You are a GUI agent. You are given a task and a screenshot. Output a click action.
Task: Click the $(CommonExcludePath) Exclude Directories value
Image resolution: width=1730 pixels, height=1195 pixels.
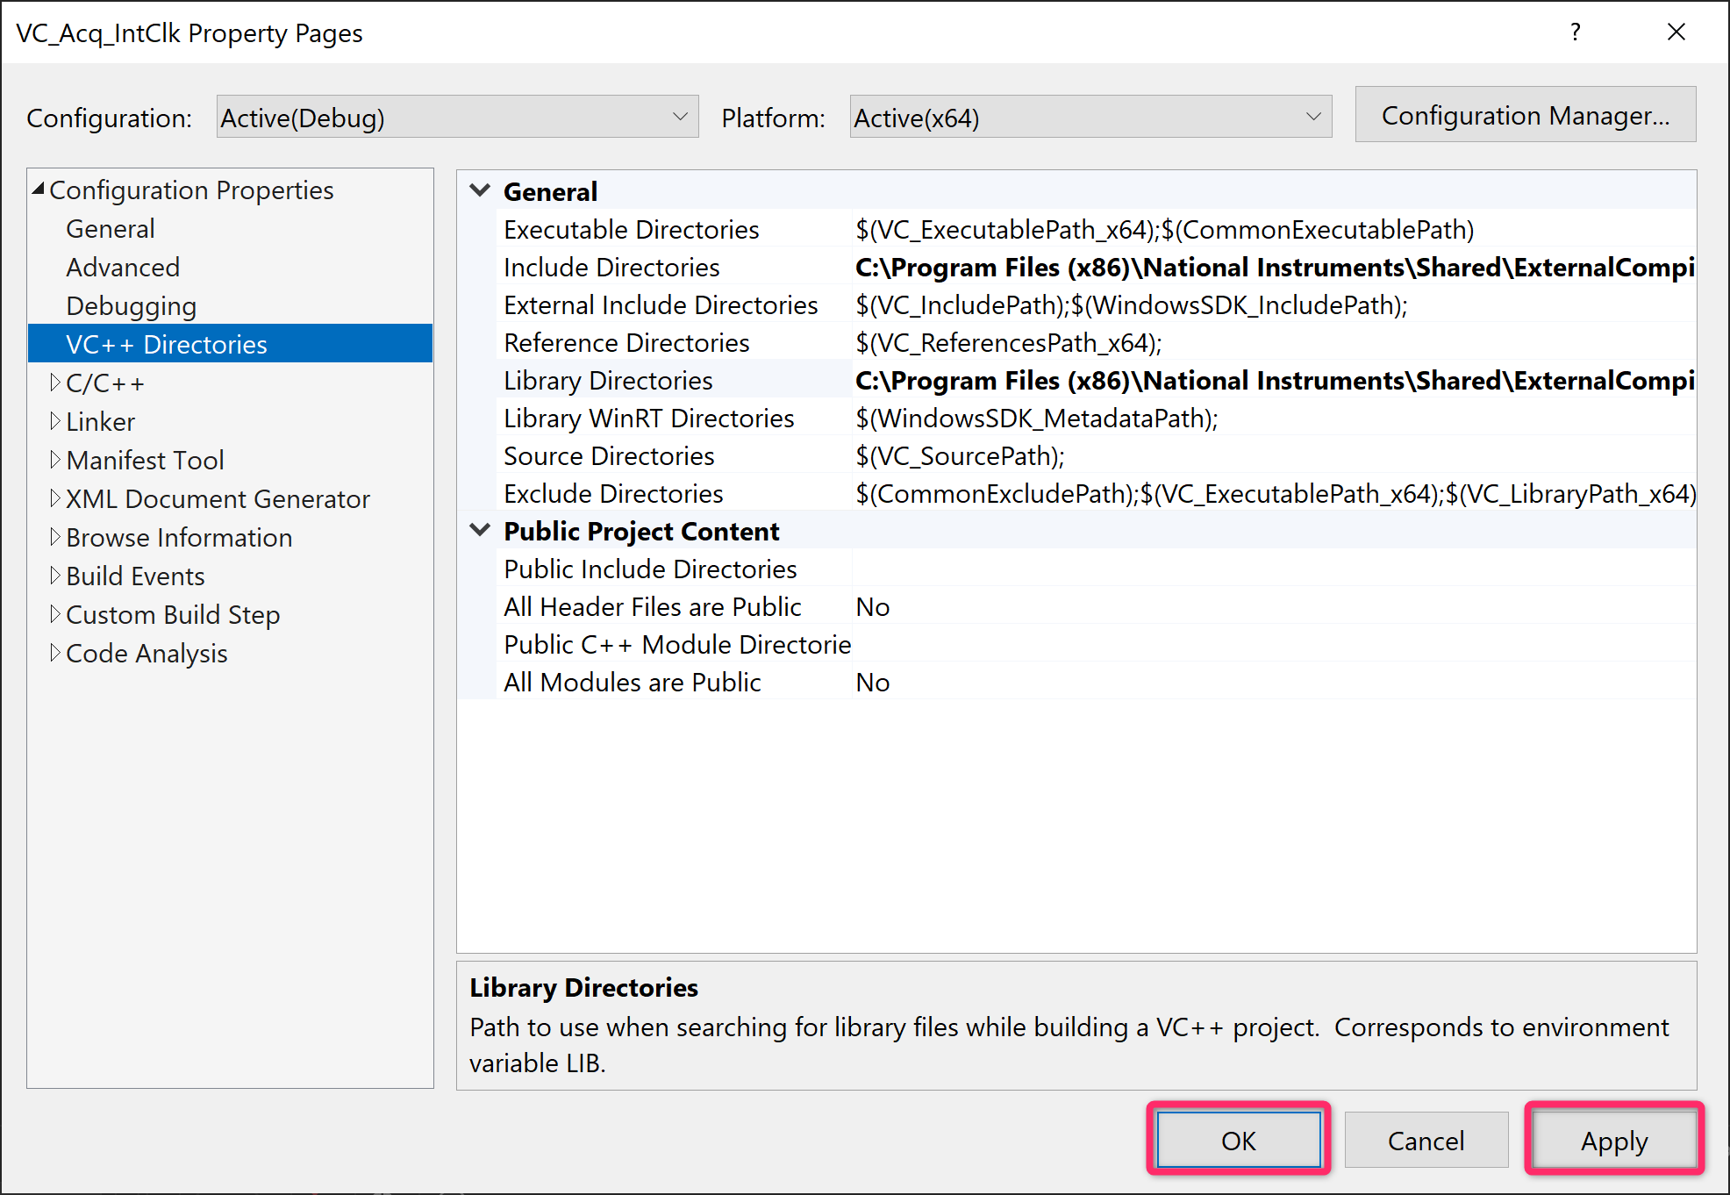click(1274, 494)
